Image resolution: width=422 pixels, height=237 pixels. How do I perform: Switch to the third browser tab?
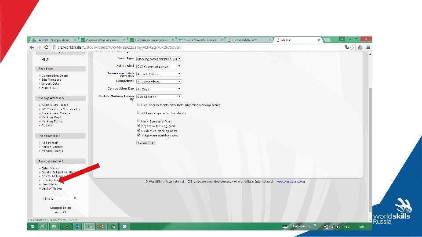point(151,40)
